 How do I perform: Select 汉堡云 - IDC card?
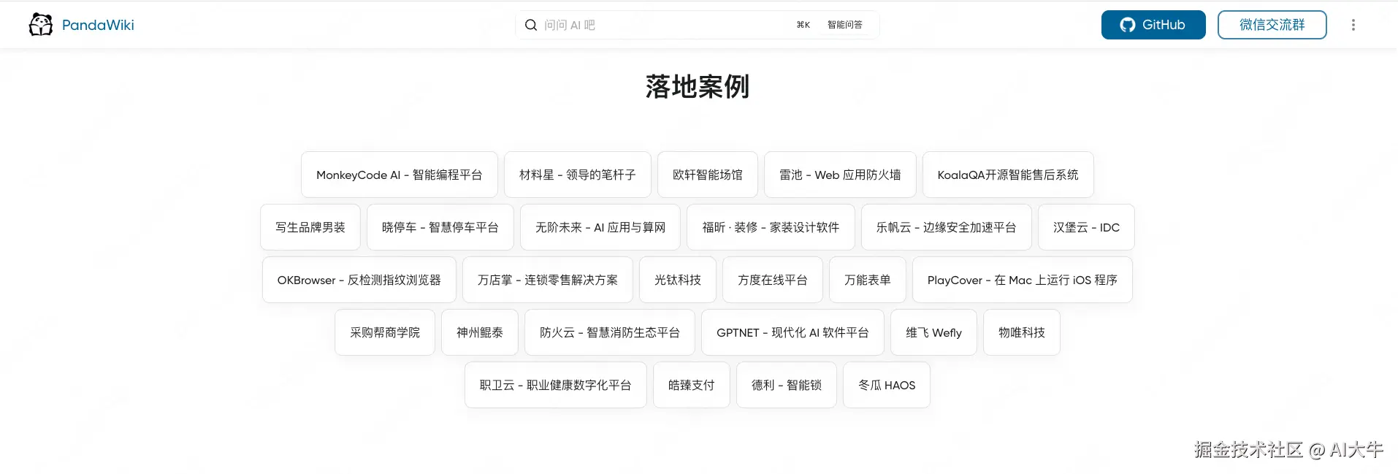1086,227
